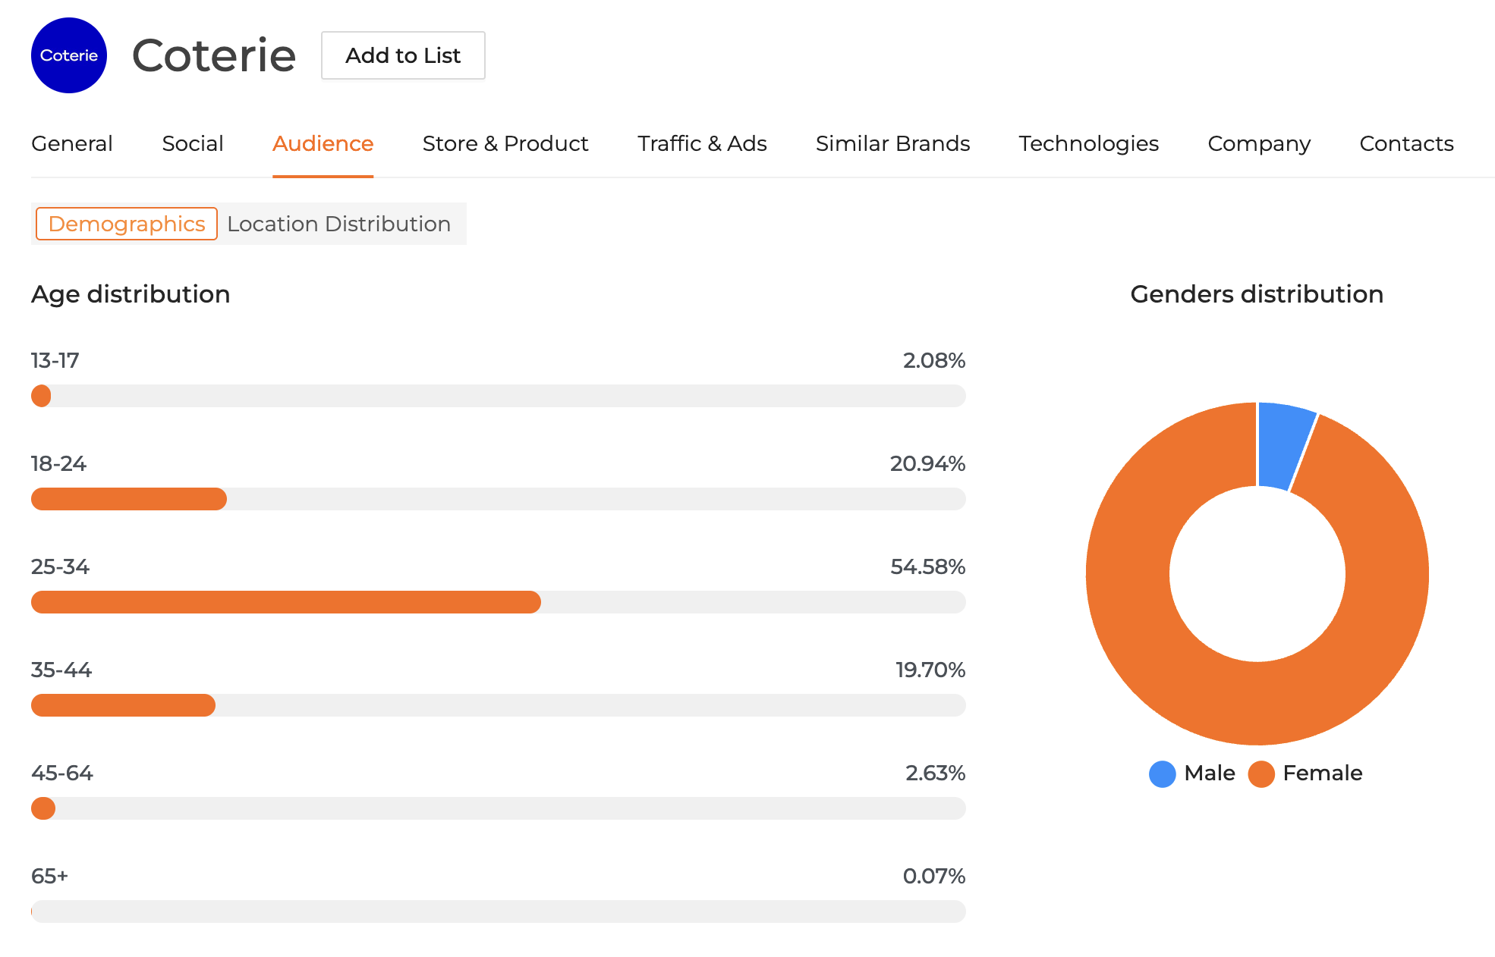
Task: Click the Add to List button
Action: 403,55
